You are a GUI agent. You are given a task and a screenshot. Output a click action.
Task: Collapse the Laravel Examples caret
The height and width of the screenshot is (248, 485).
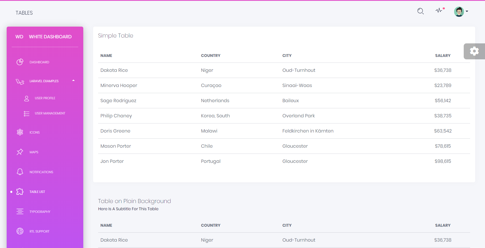(73, 80)
